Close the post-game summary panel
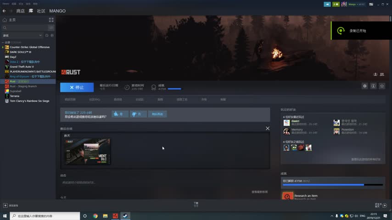The image size is (392, 220). [x=268, y=128]
